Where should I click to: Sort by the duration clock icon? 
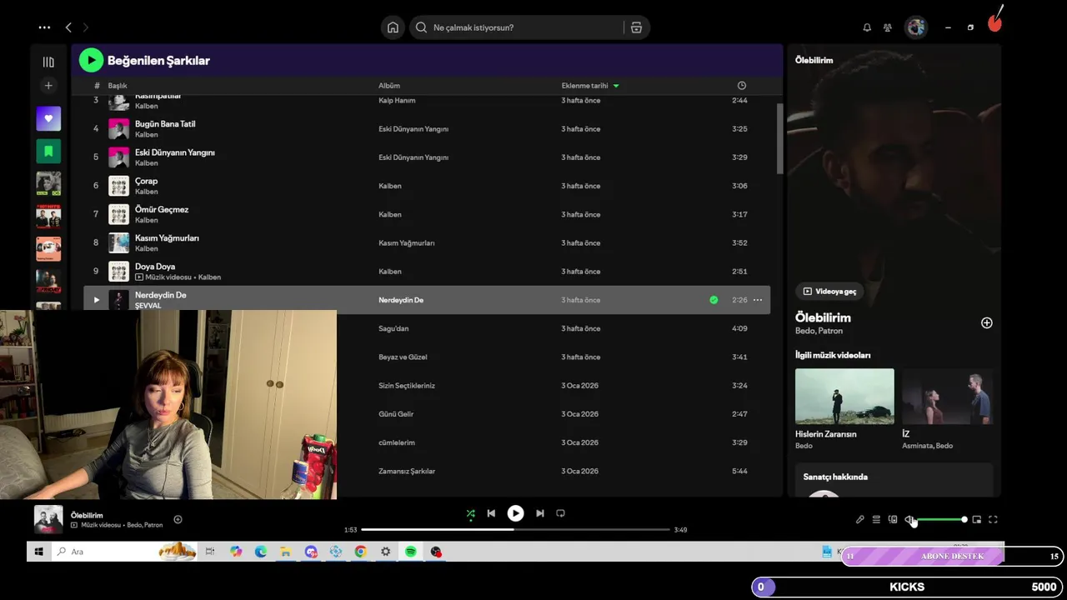[742, 86]
